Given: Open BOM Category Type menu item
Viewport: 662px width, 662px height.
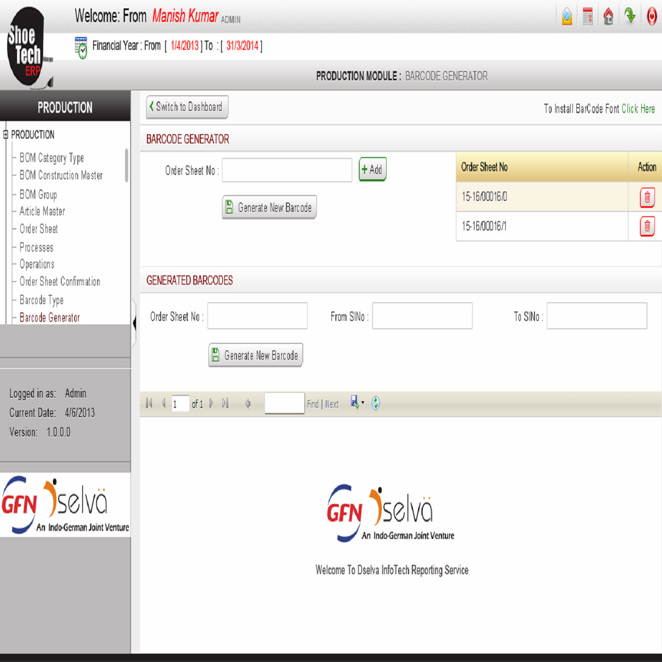Looking at the screenshot, I should coord(52,158).
